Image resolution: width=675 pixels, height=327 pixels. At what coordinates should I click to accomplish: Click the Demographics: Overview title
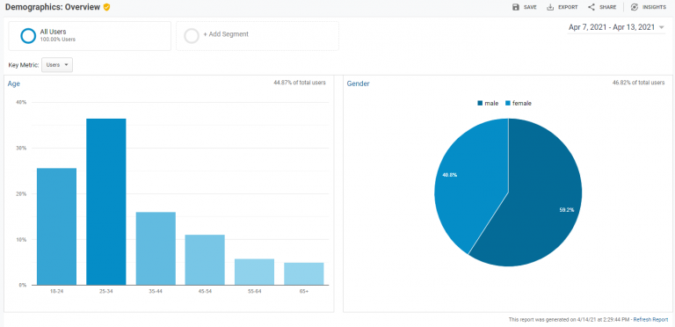pos(53,7)
